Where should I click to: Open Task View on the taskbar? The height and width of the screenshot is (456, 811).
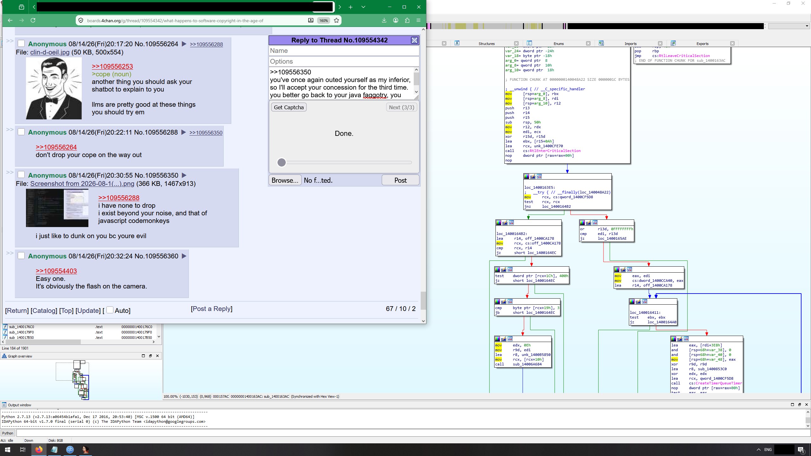tap(23, 450)
